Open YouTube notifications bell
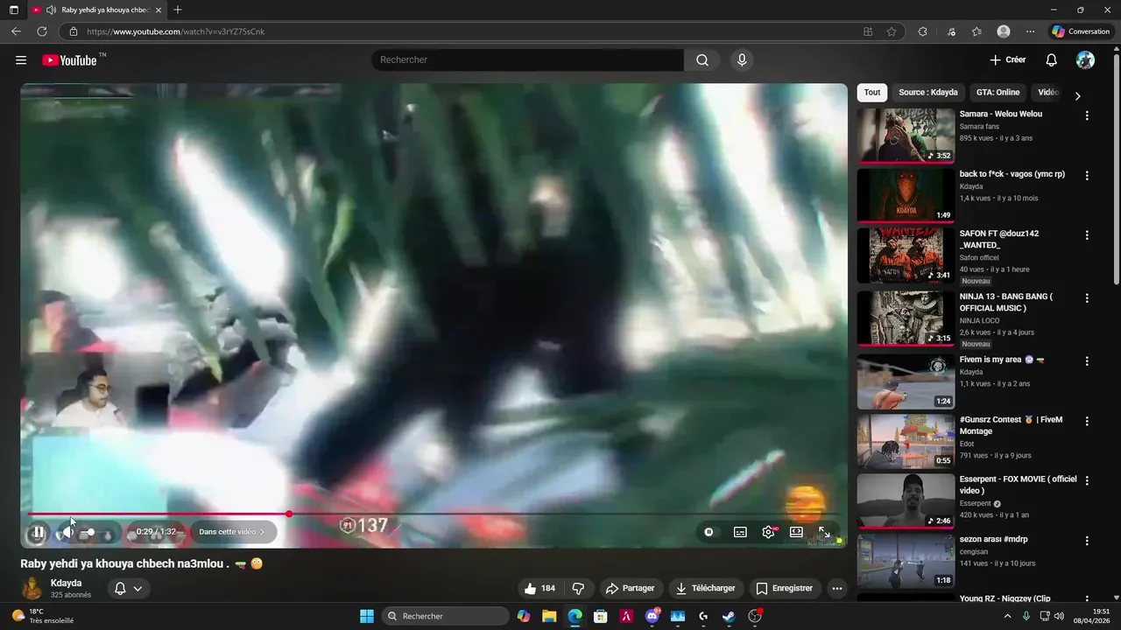The image size is (1121, 630). (1052, 60)
